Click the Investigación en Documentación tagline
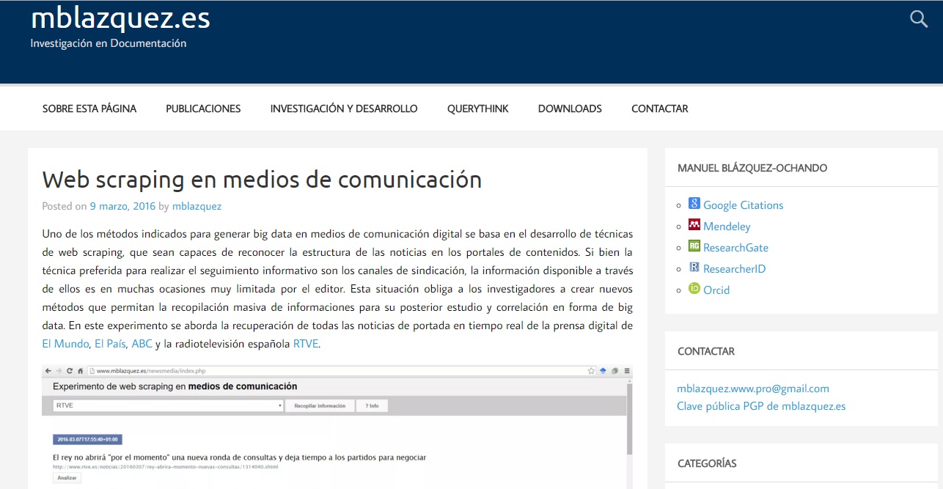This screenshot has height=489, width=943. coord(109,43)
